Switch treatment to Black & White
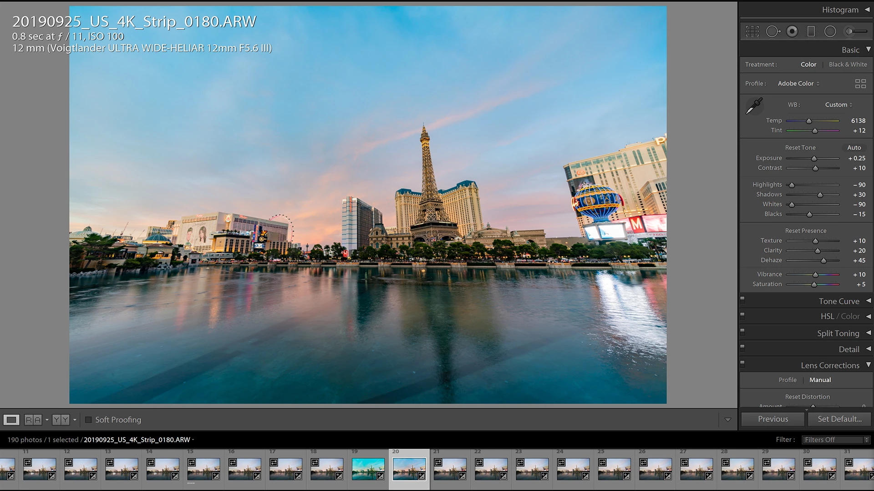874x491 pixels. (848, 65)
